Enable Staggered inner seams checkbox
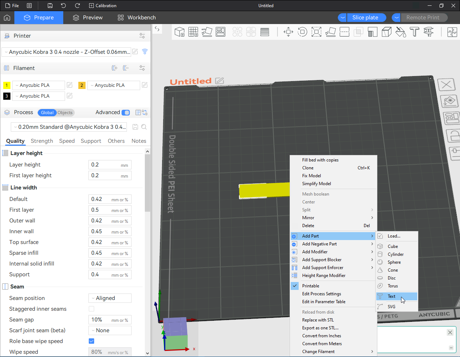 click(91, 309)
